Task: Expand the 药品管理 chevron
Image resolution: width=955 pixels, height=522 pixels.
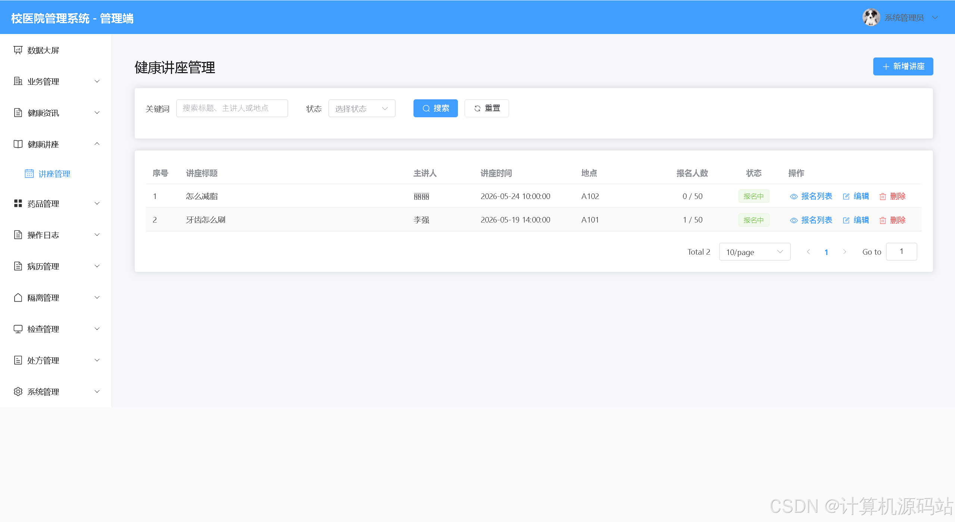Action: tap(97, 203)
